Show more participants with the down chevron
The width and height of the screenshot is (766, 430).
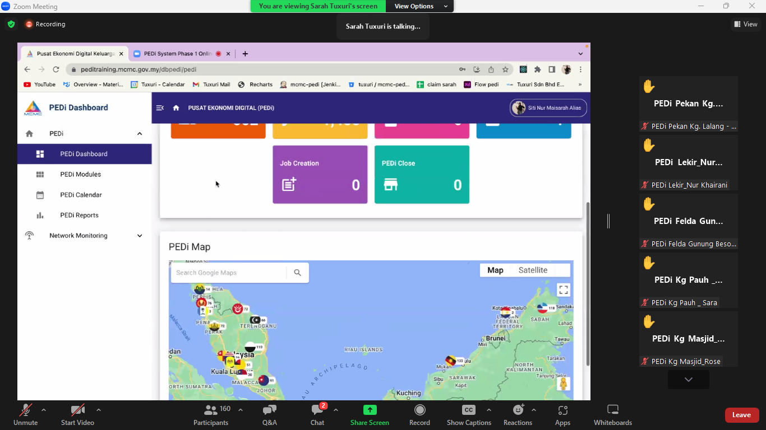pyautogui.click(x=689, y=380)
